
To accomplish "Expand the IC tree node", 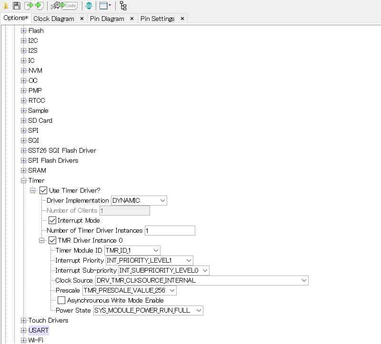I will 23,60.
